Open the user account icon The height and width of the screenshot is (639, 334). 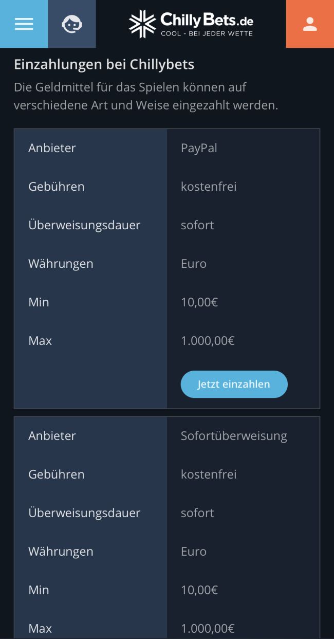[310, 24]
